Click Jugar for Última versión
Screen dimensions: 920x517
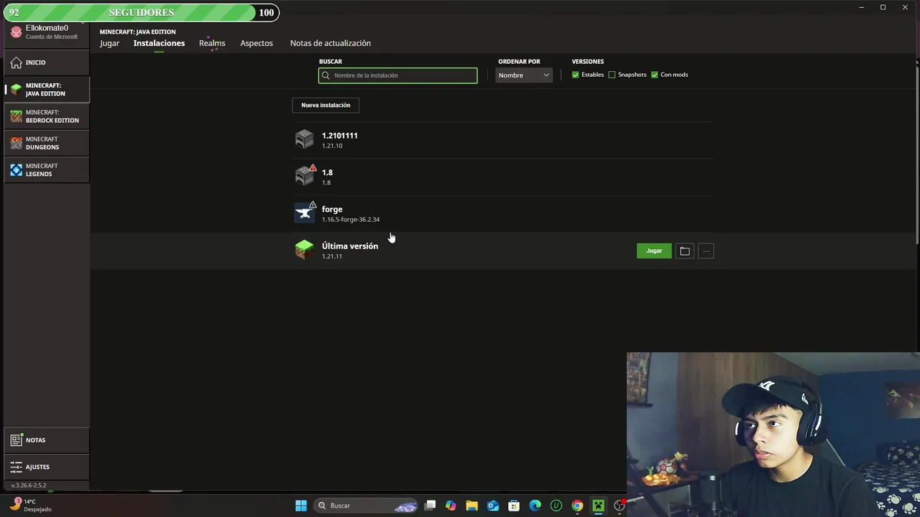(x=654, y=251)
